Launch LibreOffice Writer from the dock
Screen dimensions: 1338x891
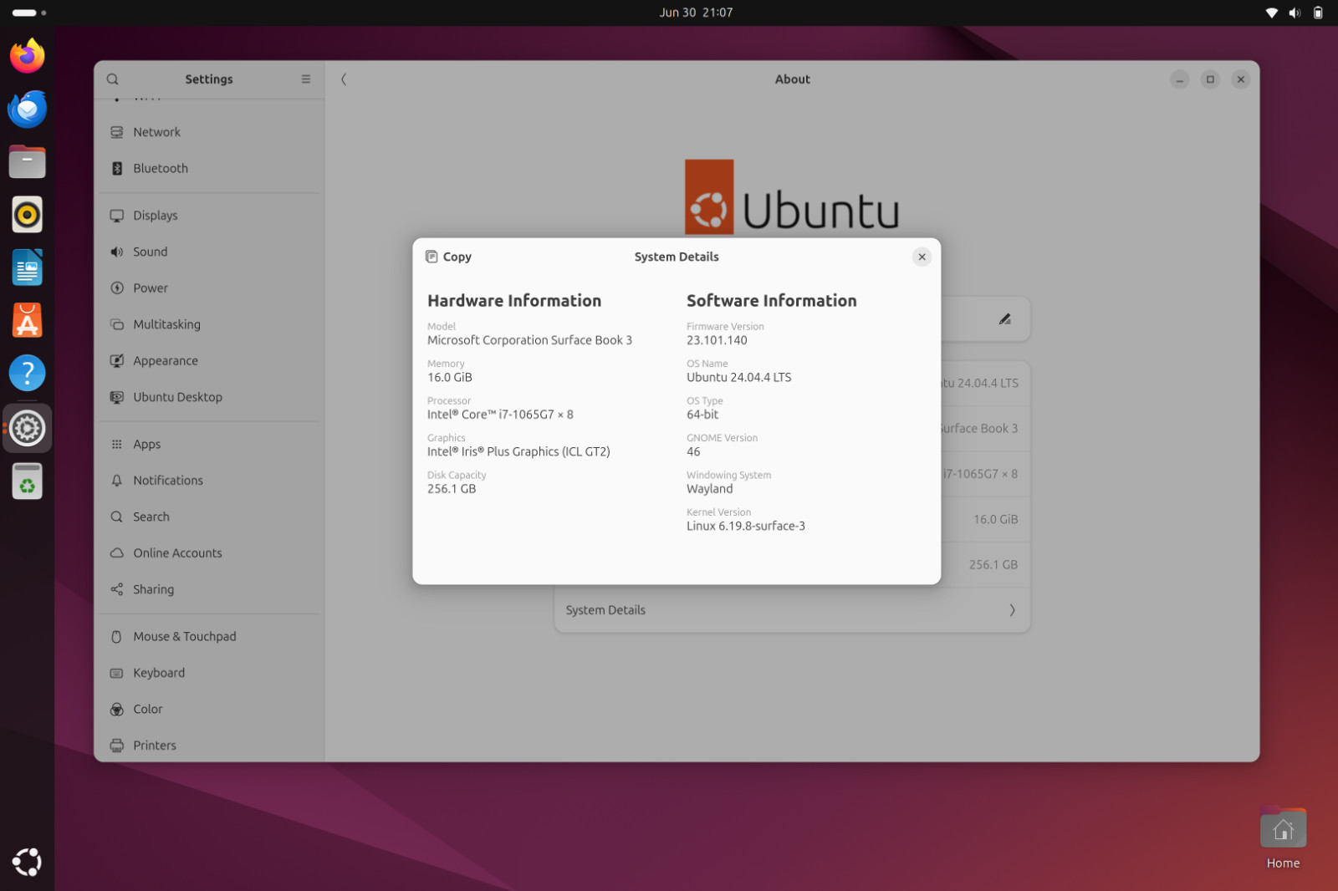click(x=28, y=267)
